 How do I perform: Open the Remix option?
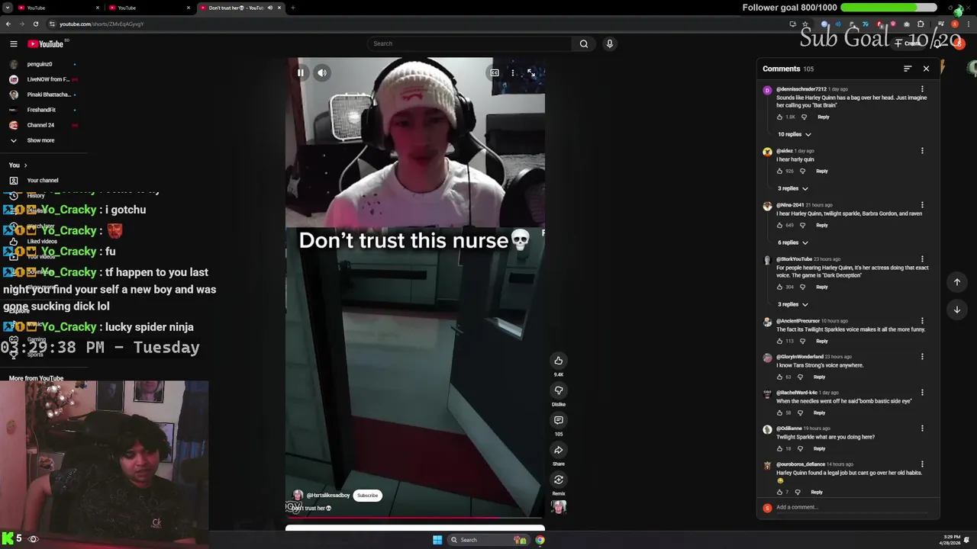coord(559,480)
